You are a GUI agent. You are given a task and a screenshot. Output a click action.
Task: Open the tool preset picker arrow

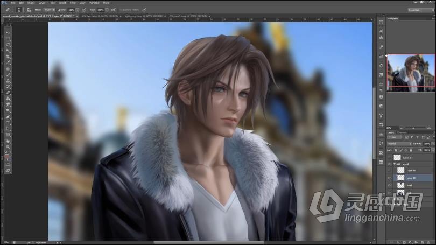click(12, 10)
